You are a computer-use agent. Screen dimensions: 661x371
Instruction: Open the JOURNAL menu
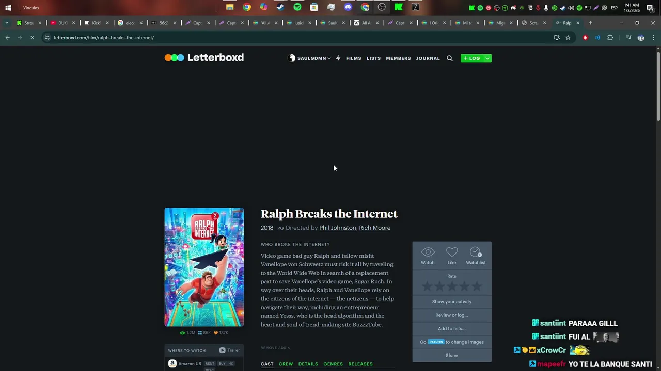click(428, 58)
